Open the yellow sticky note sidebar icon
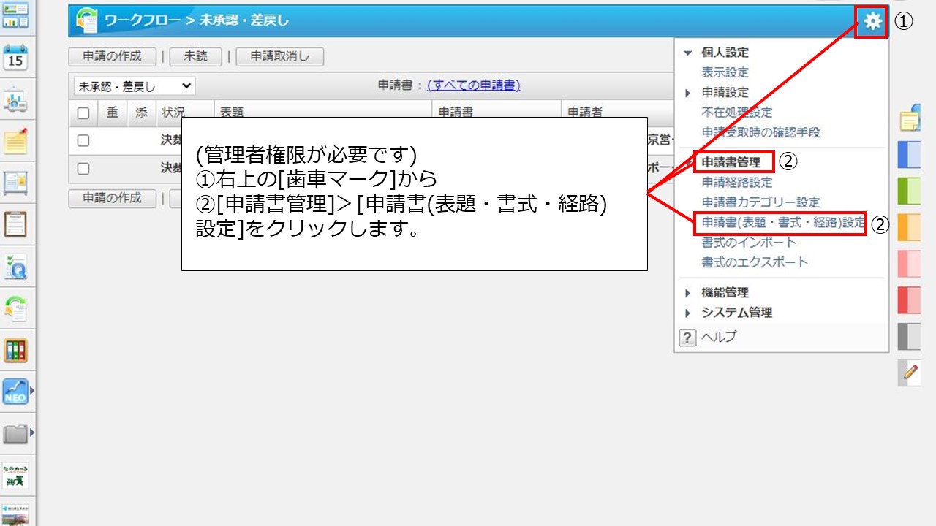Screen dimensions: 936x526 [15, 141]
